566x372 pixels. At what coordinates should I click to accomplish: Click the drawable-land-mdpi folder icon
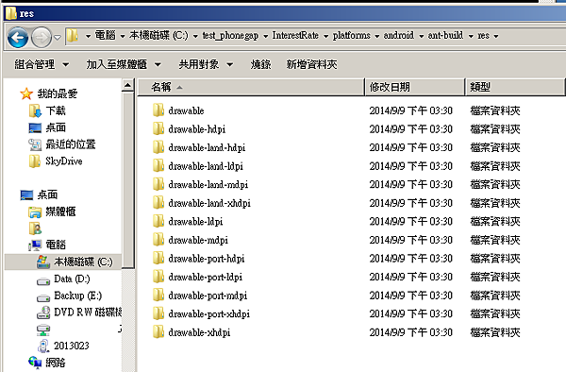coord(158,184)
